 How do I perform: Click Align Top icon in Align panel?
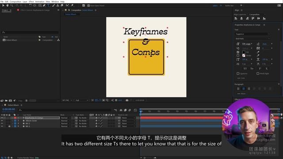[x=253, y=19]
